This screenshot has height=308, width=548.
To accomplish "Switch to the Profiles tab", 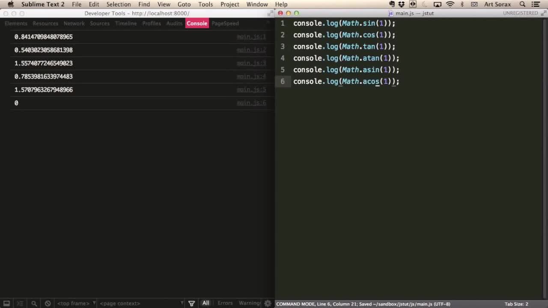I will pos(152,24).
